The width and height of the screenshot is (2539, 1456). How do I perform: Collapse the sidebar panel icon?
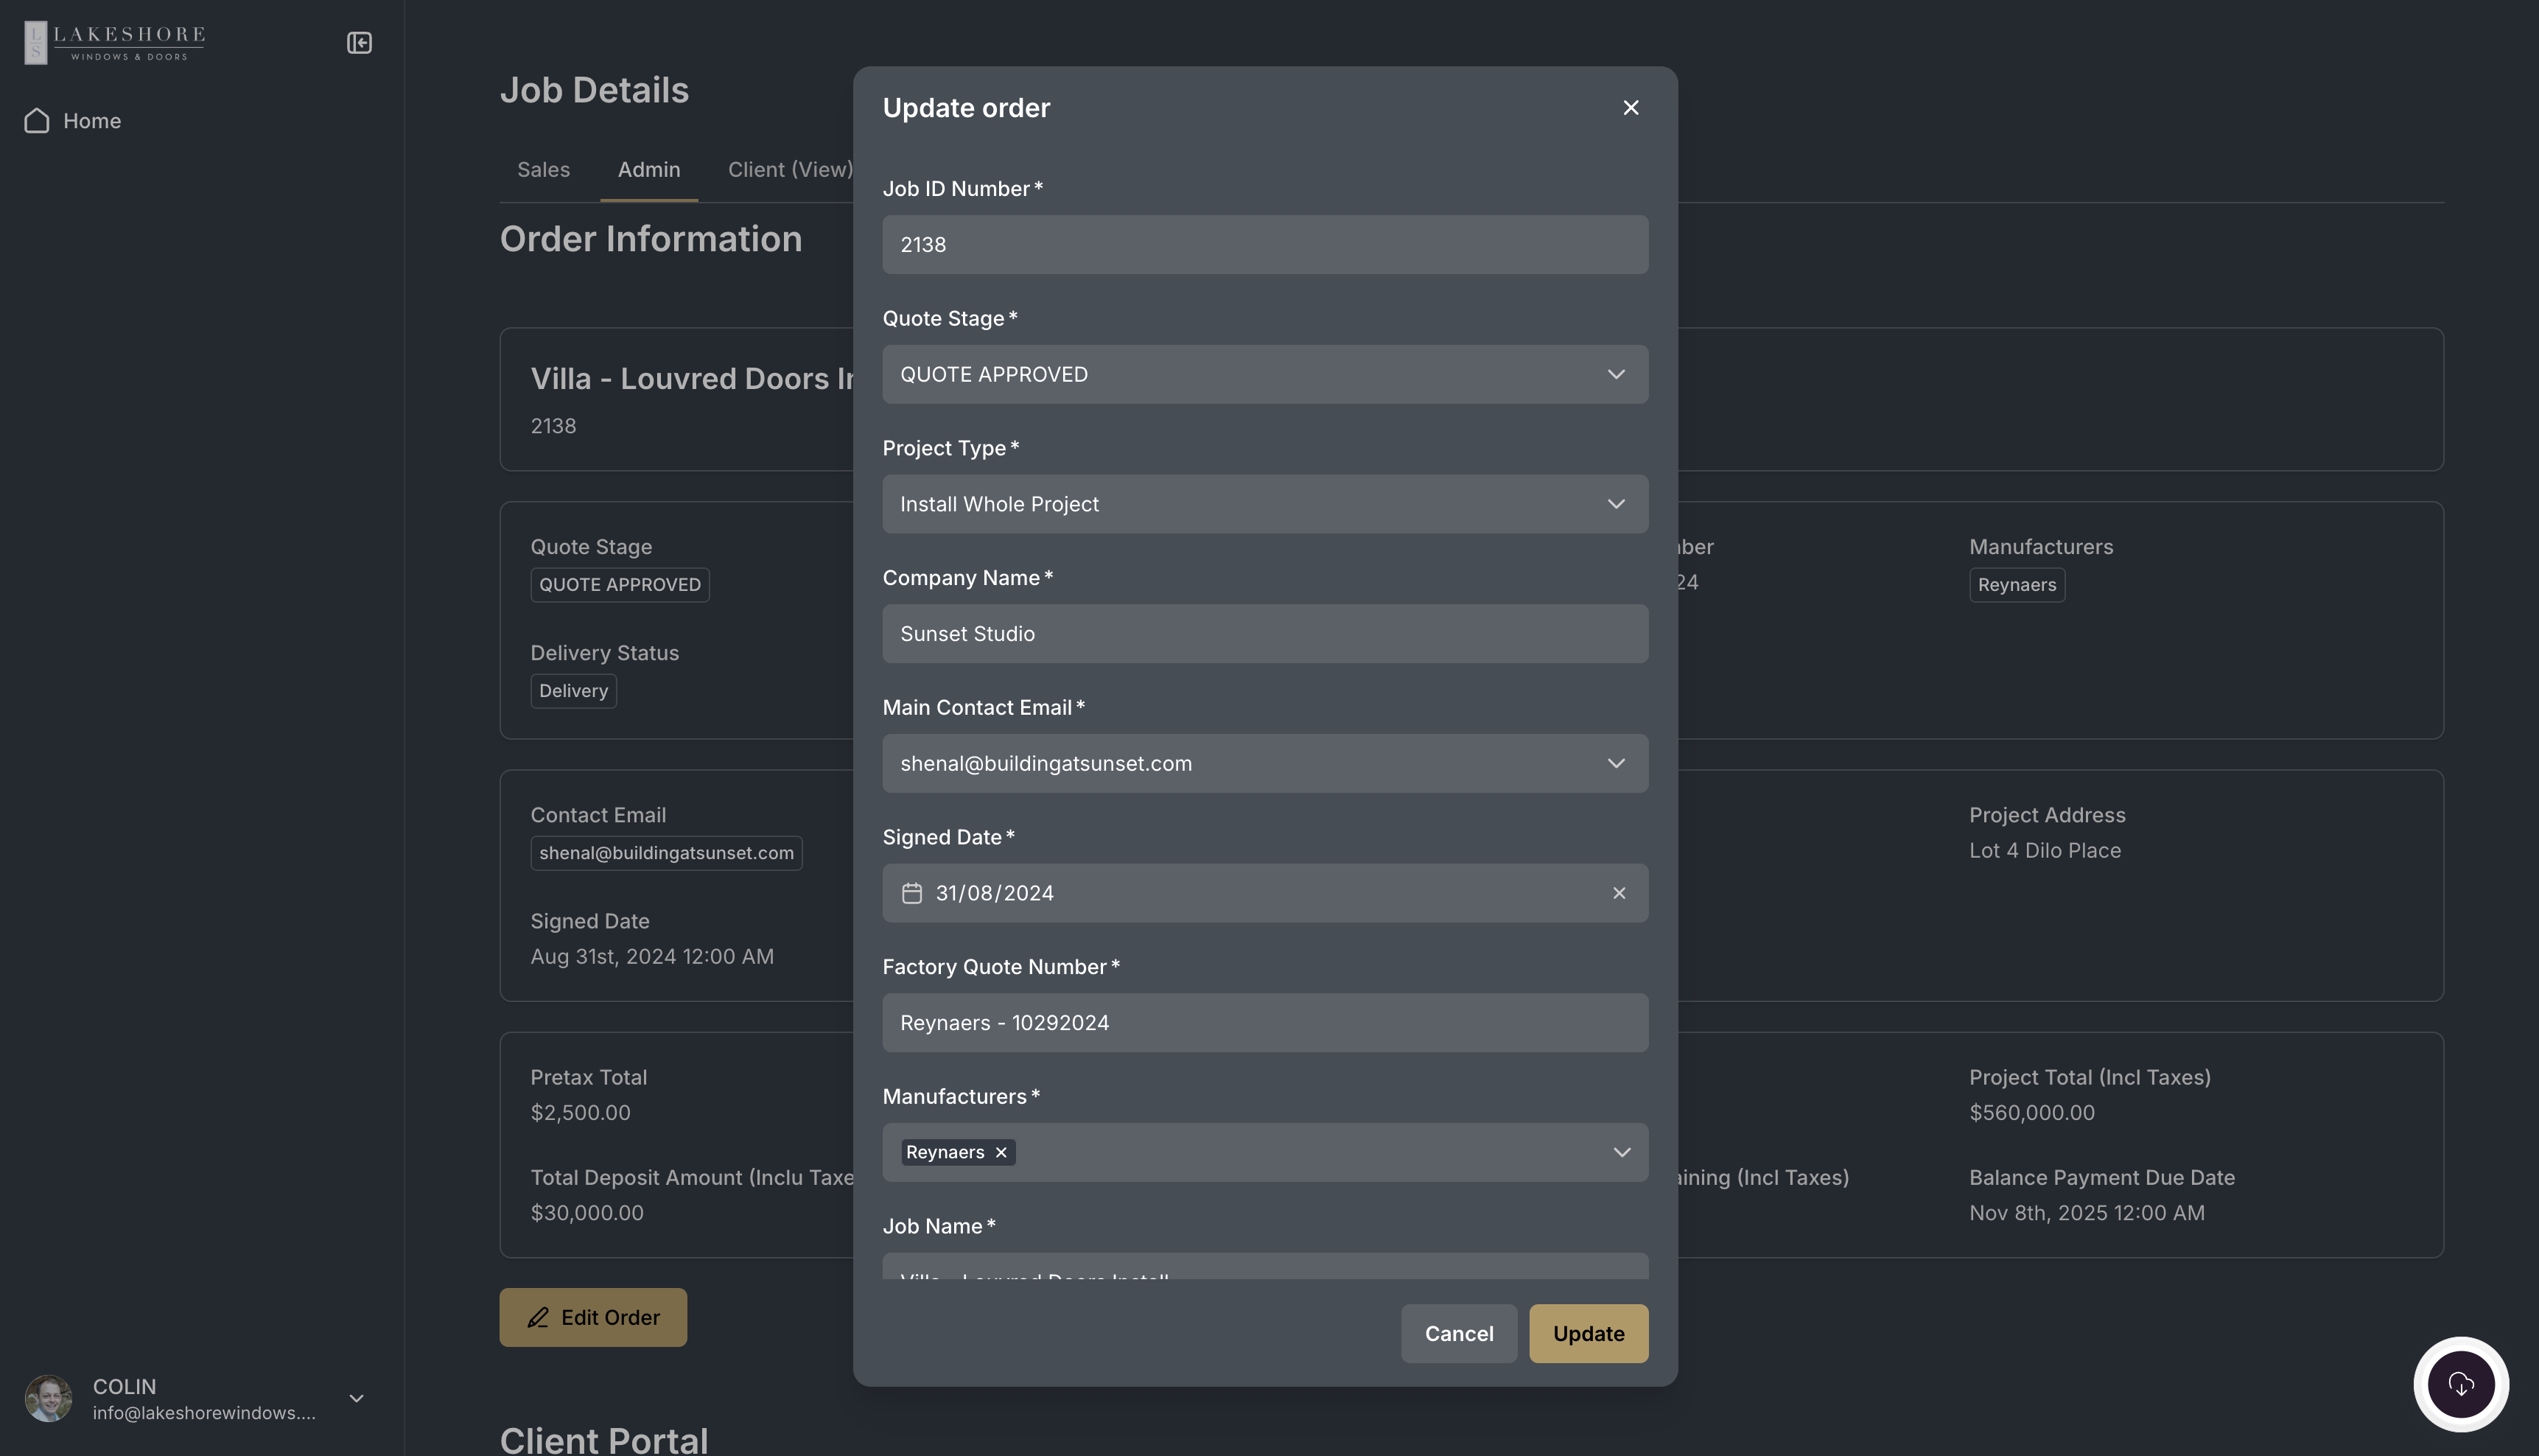click(x=359, y=43)
